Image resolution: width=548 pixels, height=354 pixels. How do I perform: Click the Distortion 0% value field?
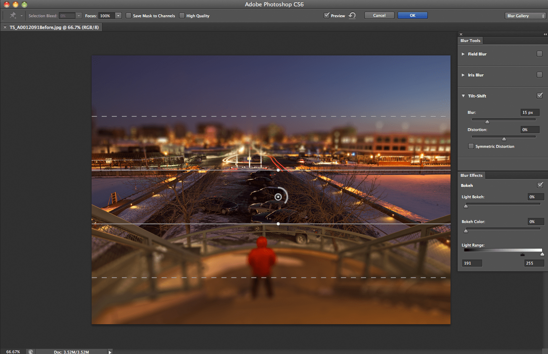(x=530, y=130)
